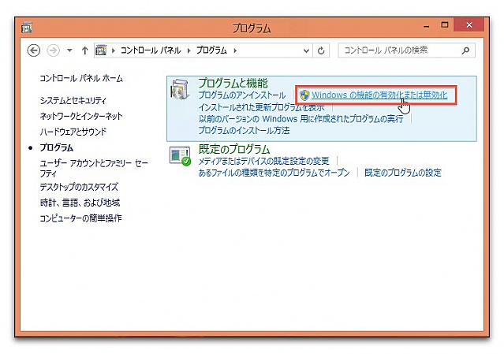Click the Control Panel icon in address bar
The width and height of the screenshot is (504, 354).
click(x=101, y=50)
